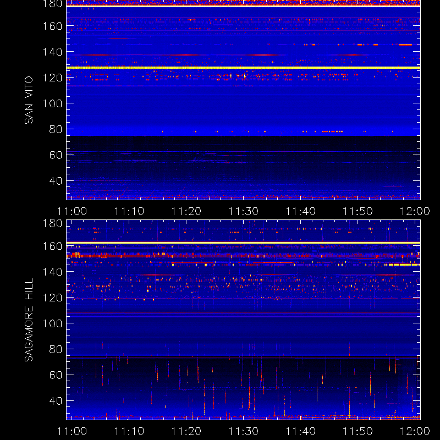The width and height of the screenshot is (440, 440).
Task: Click the 11:30 time label under San Vito plot
Action: point(244,211)
